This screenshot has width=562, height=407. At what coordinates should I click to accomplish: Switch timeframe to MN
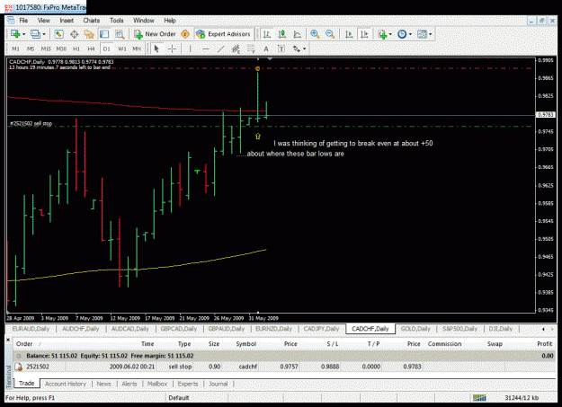pos(137,49)
